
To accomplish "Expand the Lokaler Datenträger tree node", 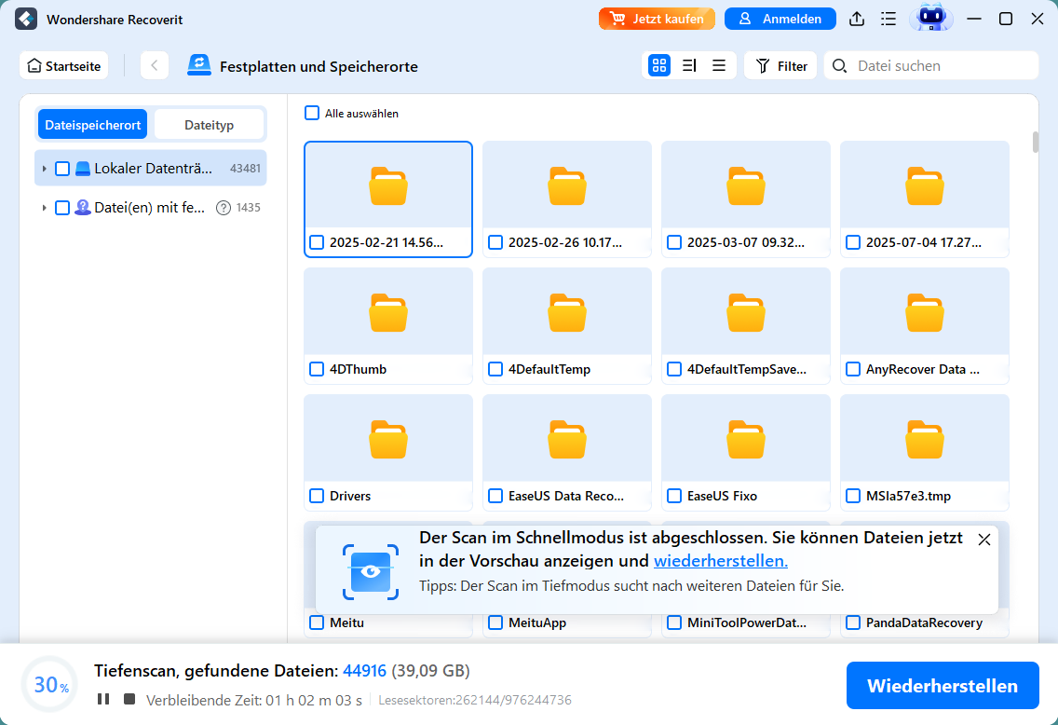I will [x=44, y=168].
